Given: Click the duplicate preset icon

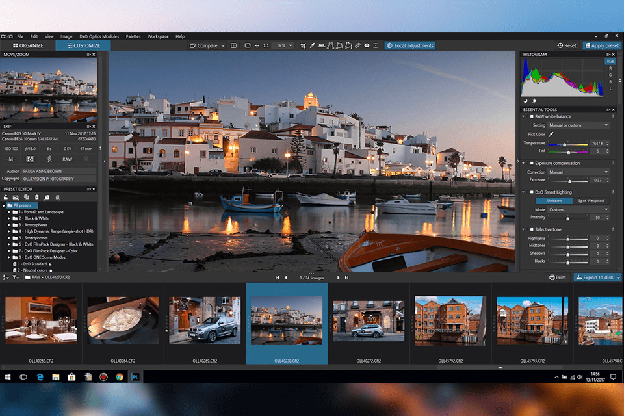Looking at the screenshot, I should (26, 197).
